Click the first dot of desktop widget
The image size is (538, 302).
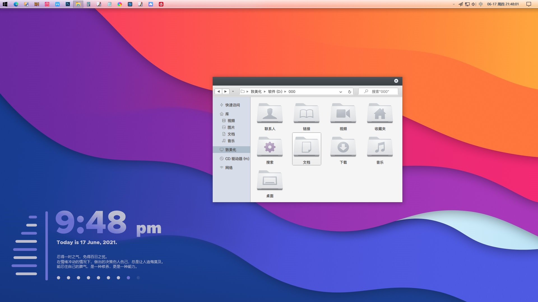59,278
